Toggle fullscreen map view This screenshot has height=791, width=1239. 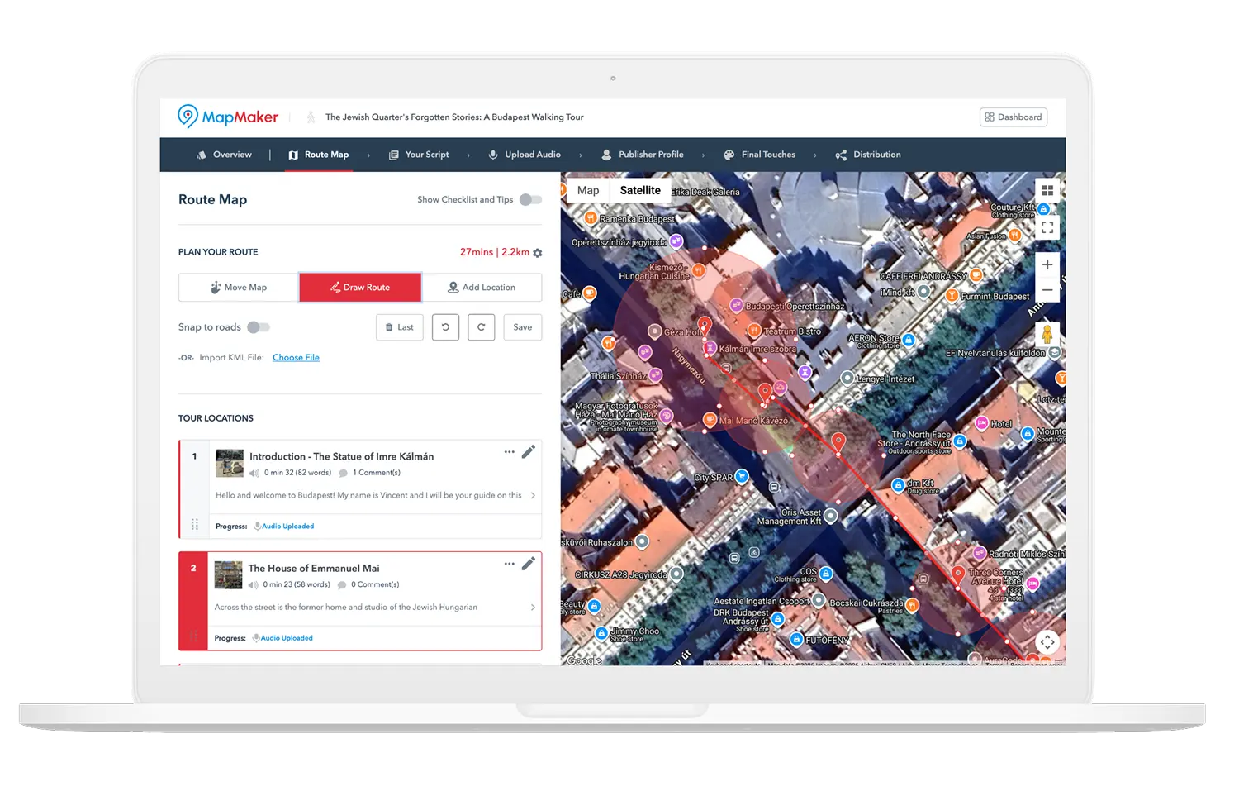[x=1047, y=227]
